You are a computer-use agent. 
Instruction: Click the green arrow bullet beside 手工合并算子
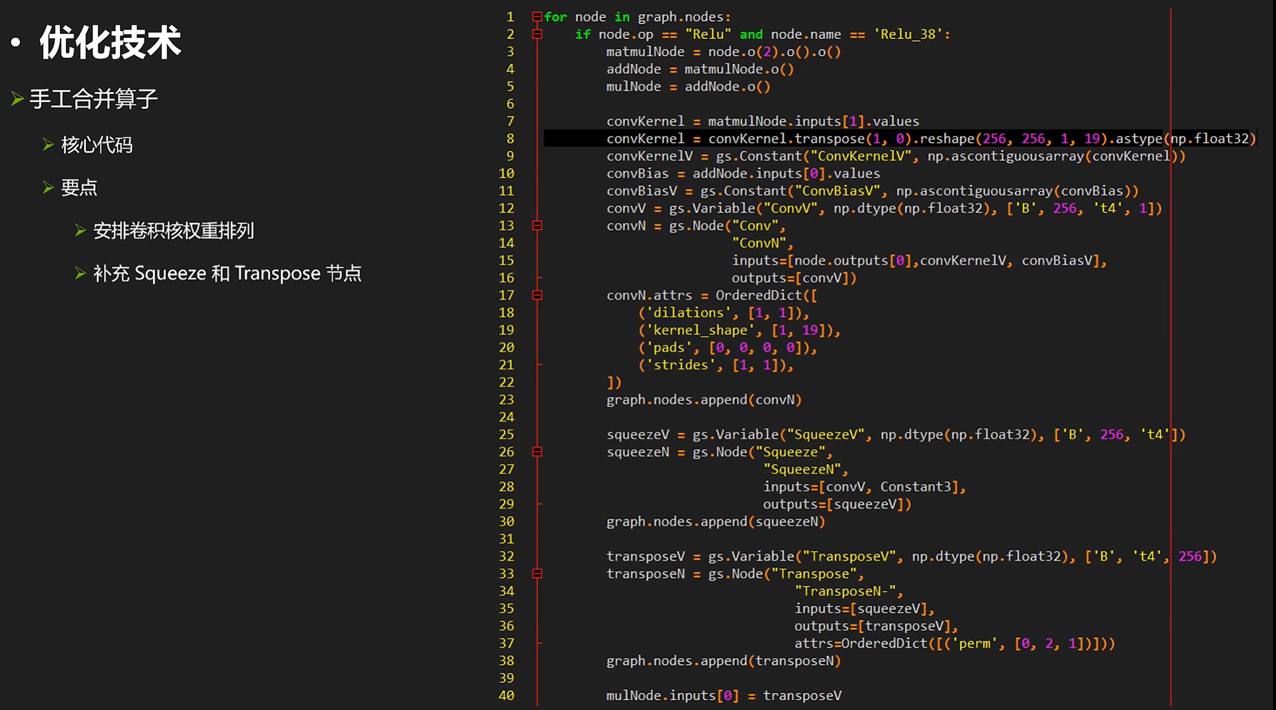(17, 99)
